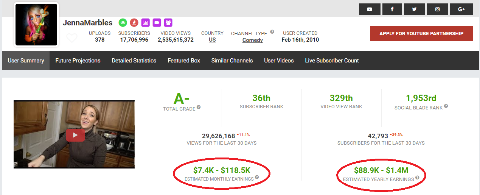Open the YouTube social link icon

pos(369,9)
